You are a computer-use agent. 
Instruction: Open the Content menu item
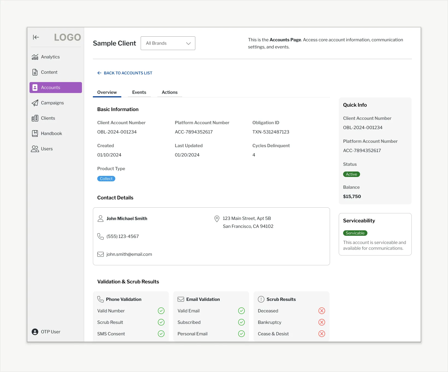click(56, 72)
